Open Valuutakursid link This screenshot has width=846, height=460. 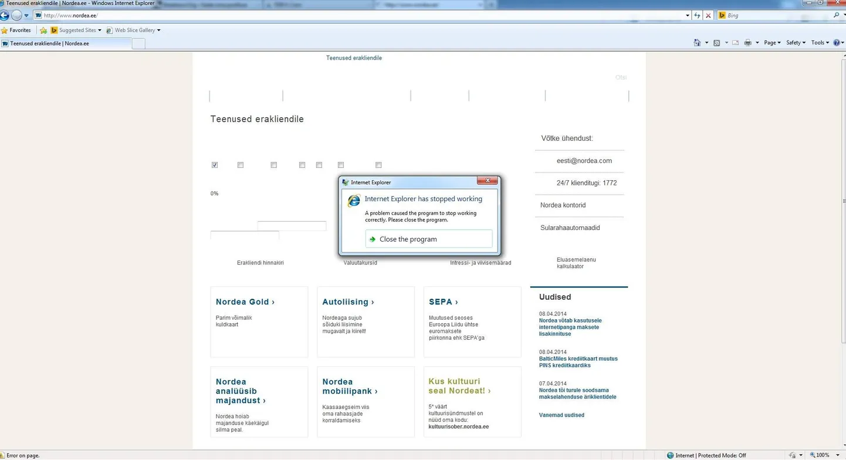[360, 263]
